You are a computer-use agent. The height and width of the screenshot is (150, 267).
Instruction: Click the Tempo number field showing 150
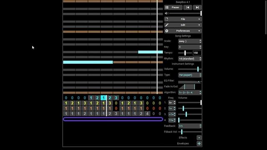pyautogui.click(x=197, y=53)
